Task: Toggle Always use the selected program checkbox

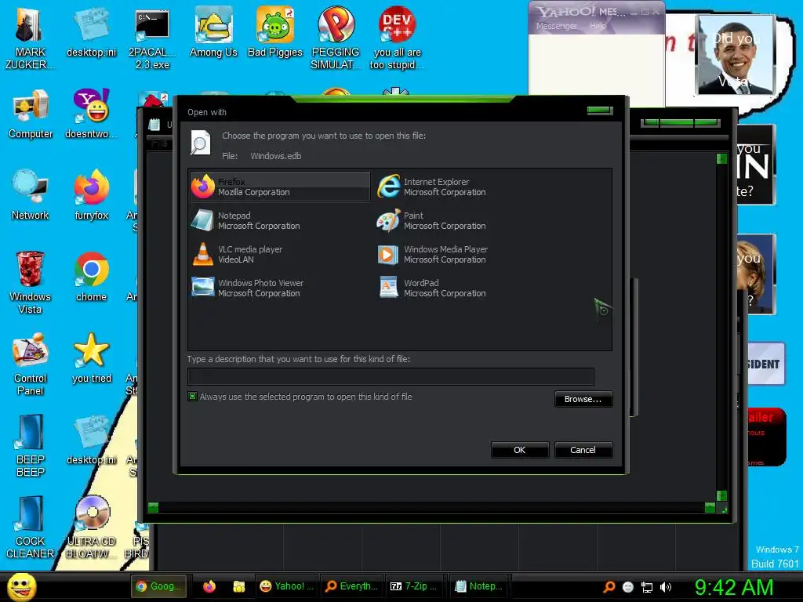Action: 193,396
